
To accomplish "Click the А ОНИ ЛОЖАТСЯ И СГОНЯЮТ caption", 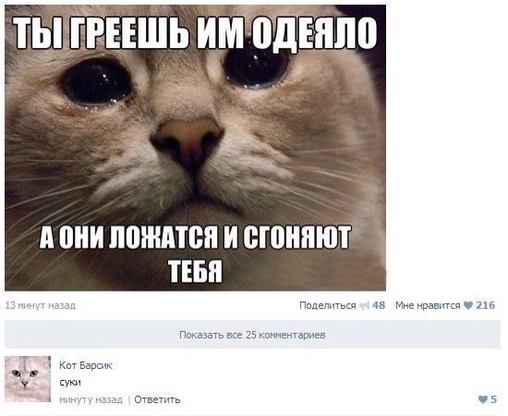I will pyautogui.click(x=196, y=237).
